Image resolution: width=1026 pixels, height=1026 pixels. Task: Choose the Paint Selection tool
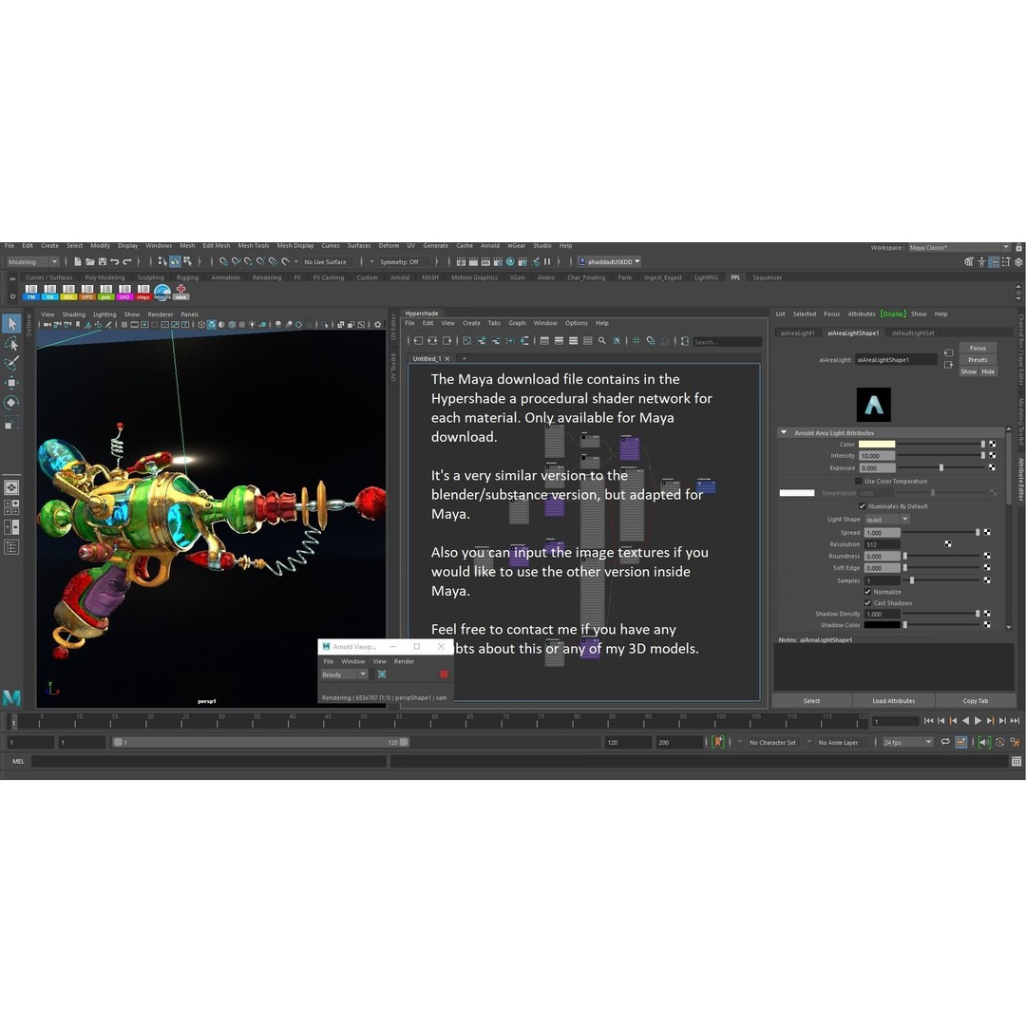11,363
